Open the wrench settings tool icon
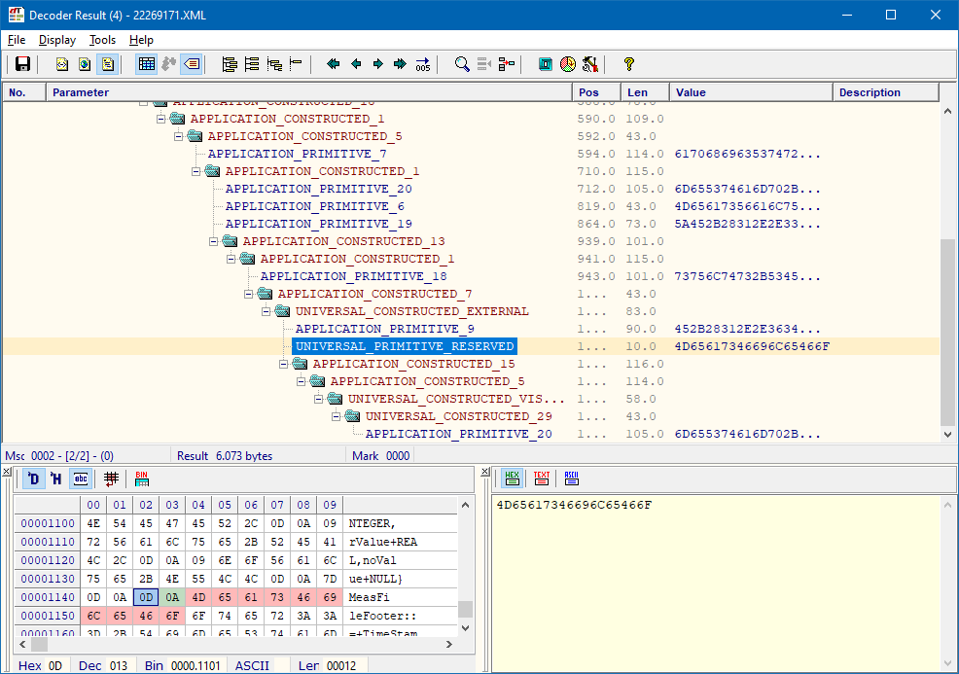 pos(590,64)
